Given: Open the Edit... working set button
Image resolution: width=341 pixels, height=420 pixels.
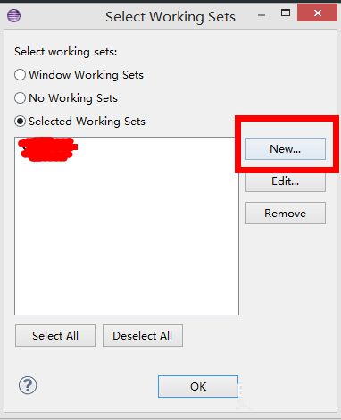Looking at the screenshot, I should (x=286, y=181).
